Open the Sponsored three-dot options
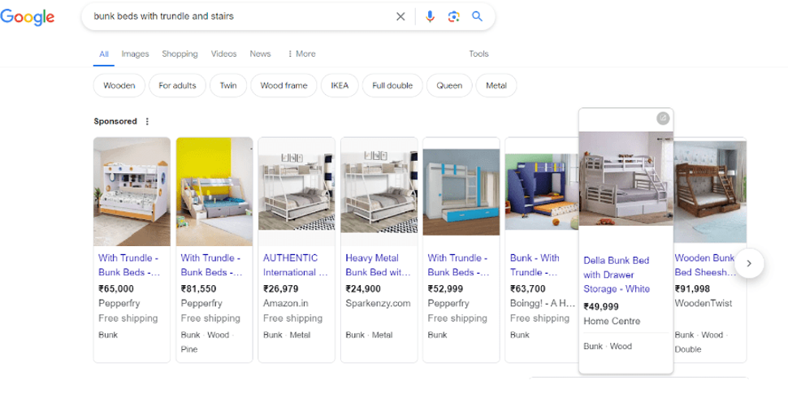Screen dimensions: 788x398 pos(147,122)
